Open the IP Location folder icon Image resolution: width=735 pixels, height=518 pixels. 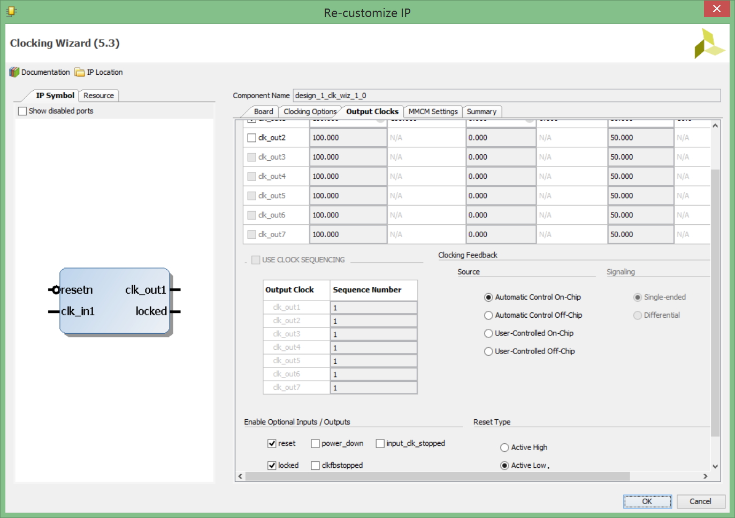(80, 72)
